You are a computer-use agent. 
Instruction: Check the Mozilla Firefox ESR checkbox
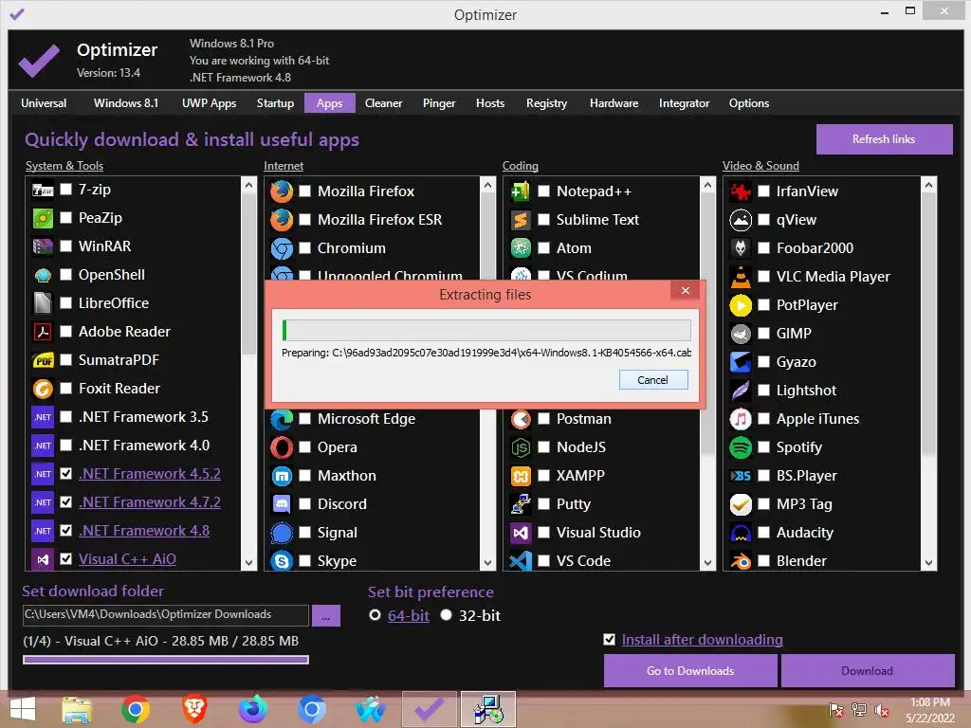(x=304, y=219)
